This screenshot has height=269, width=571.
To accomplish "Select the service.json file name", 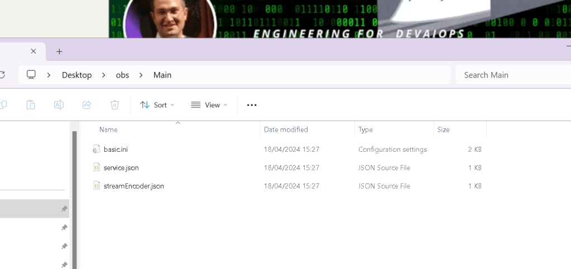I will pyautogui.click(x=121, y=167).
